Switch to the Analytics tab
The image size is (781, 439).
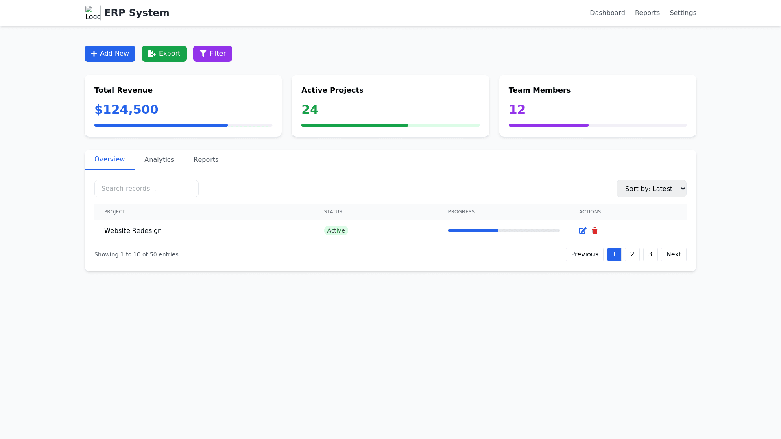click(x=159, y=160)
